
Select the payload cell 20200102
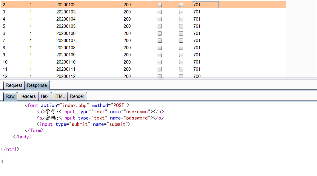pos(66,5)
